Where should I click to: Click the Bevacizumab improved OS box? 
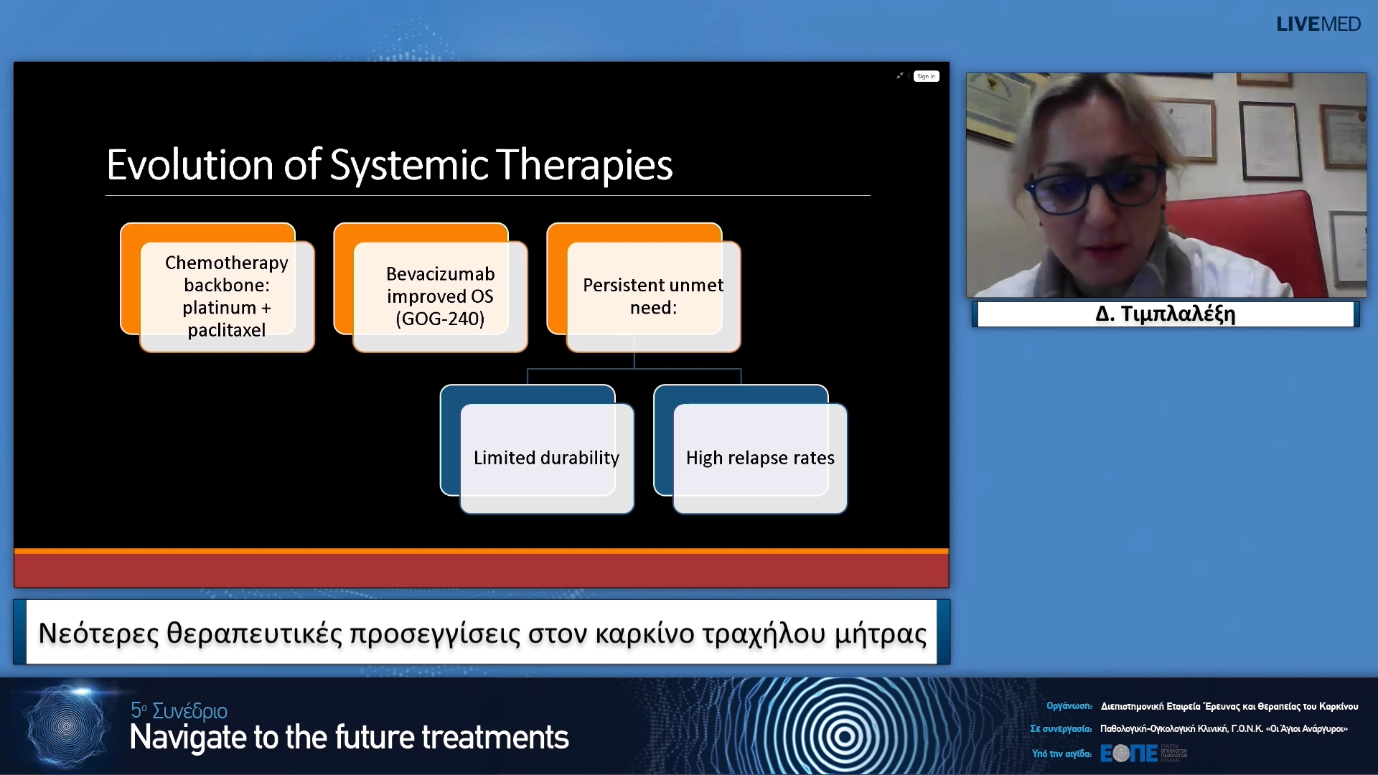pos(440,296)
